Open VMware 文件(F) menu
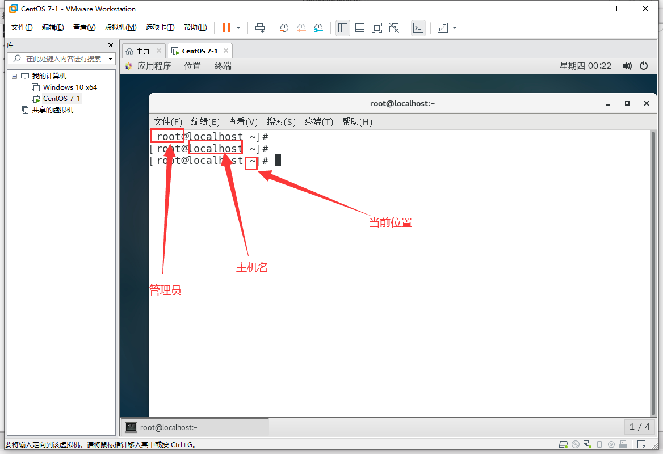 point(22,27)
